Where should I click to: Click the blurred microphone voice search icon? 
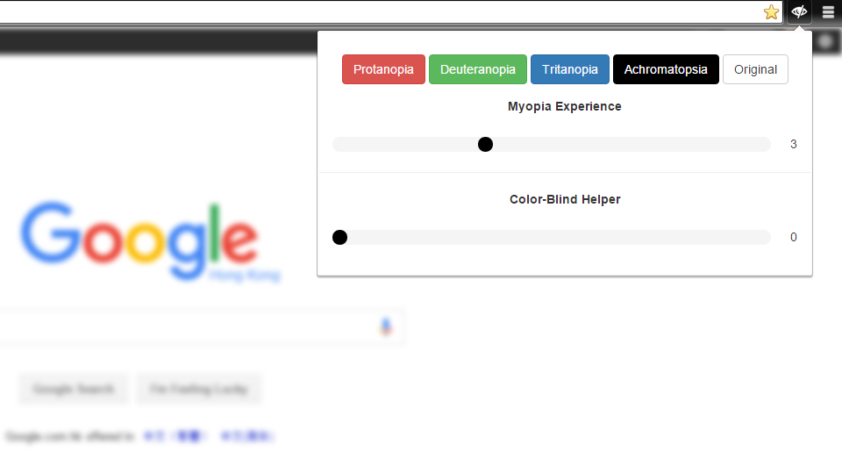coord(386,326)
